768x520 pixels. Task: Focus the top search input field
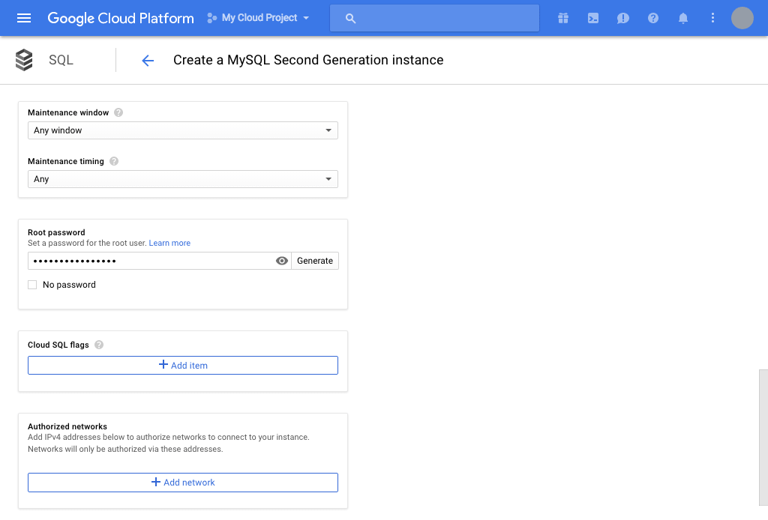[x=434, y=18]
